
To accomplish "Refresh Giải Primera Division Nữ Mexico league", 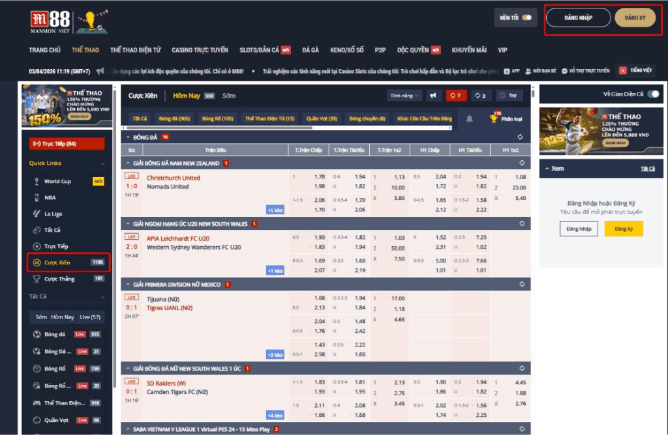I will [522, 284].
